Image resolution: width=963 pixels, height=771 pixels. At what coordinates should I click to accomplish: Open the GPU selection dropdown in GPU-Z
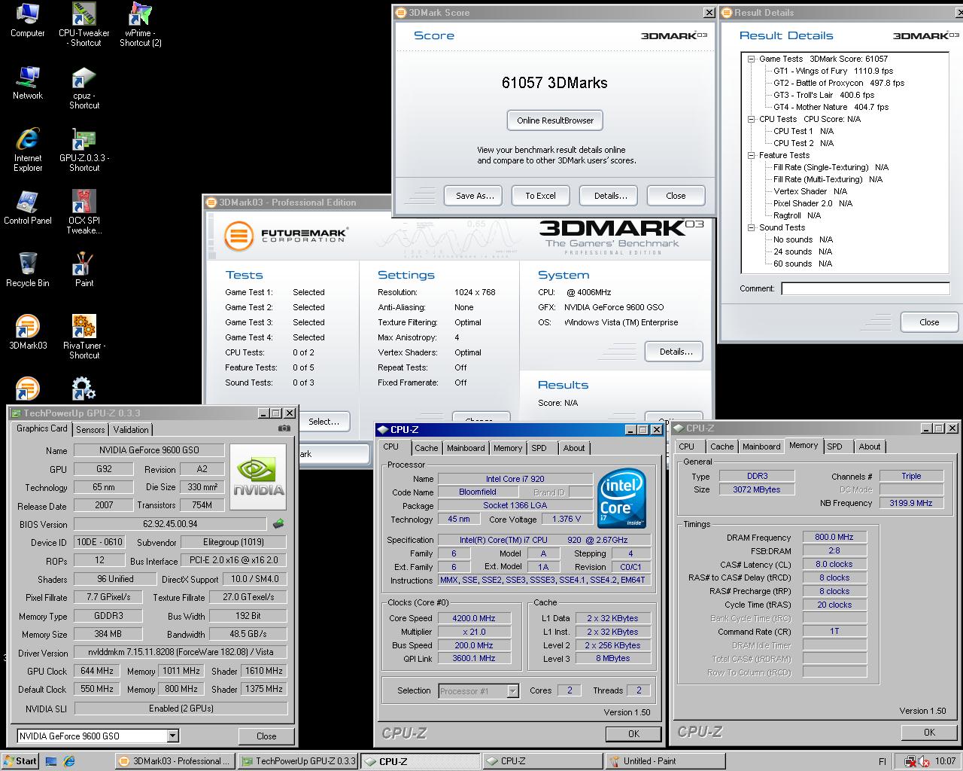click(x=172, y=736)
